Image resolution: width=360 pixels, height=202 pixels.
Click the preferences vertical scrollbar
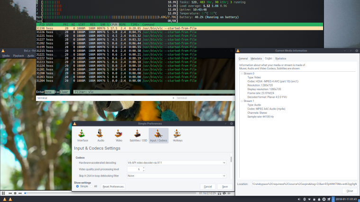pos(231,159)
